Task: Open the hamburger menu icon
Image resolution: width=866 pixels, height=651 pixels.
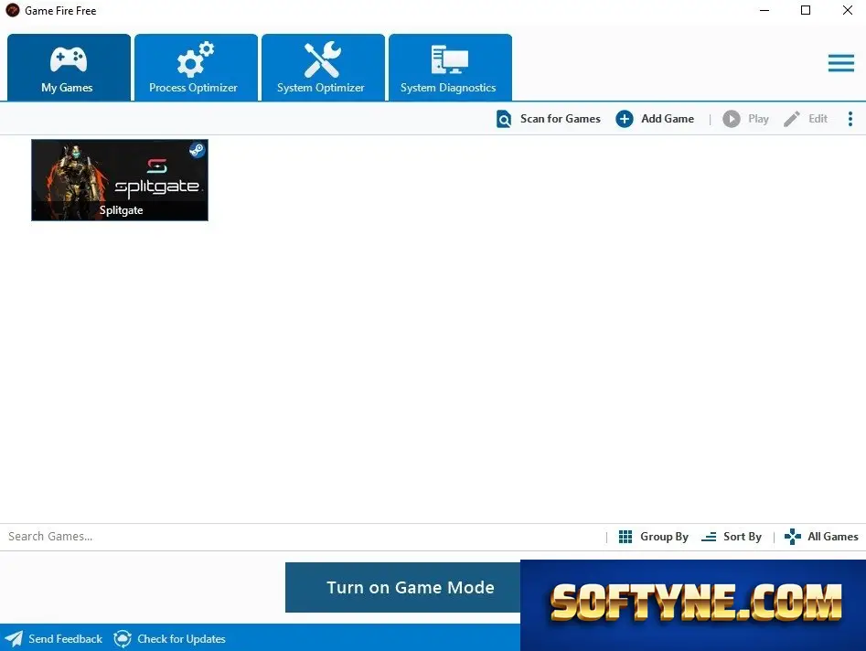Action: tap(841, 62)
